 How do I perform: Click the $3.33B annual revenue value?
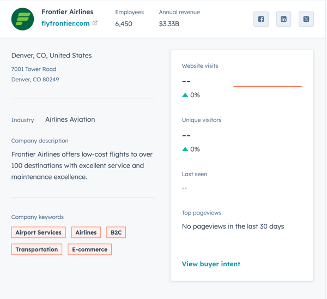click(x=169, y=24)
